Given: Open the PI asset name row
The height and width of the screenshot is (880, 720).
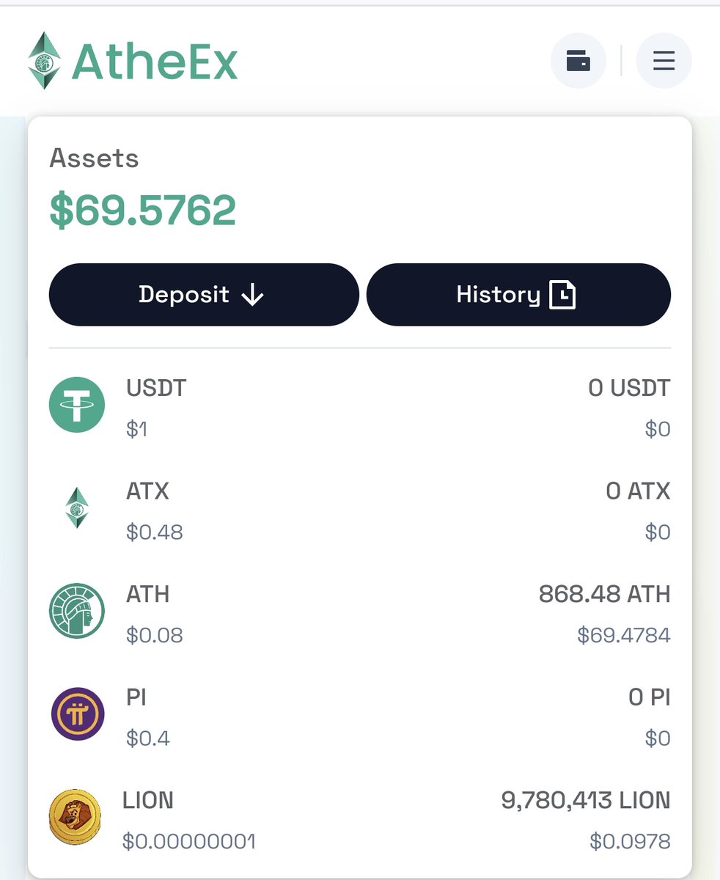Looking at the screenshot, I should [x=360, y=714].
